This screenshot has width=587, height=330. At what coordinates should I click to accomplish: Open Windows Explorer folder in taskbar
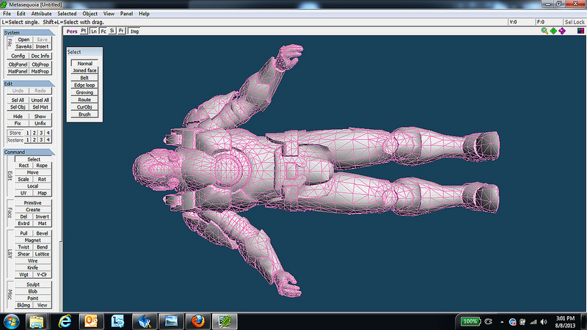37,321
